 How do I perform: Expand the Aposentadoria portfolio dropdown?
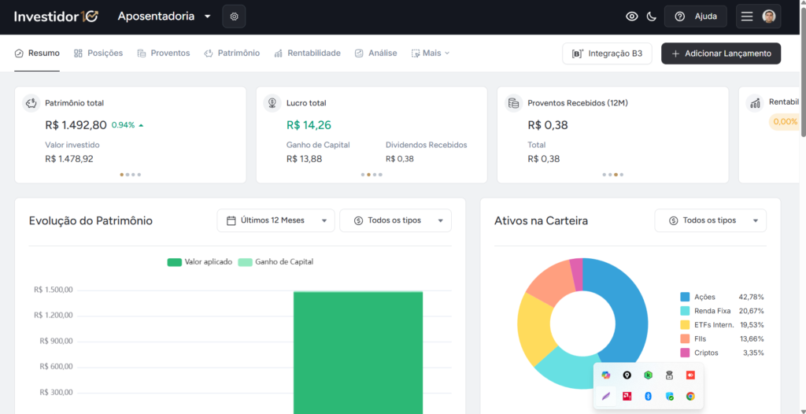[164, 17]
